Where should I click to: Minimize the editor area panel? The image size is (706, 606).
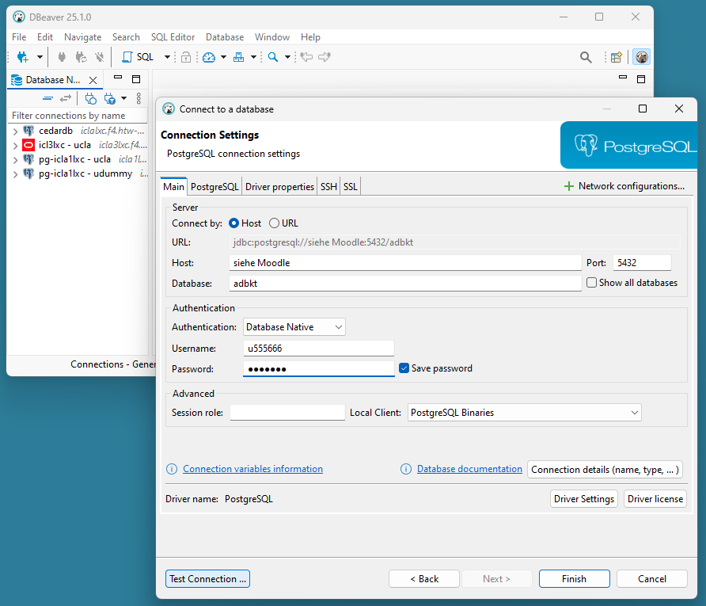pos(623,78)
